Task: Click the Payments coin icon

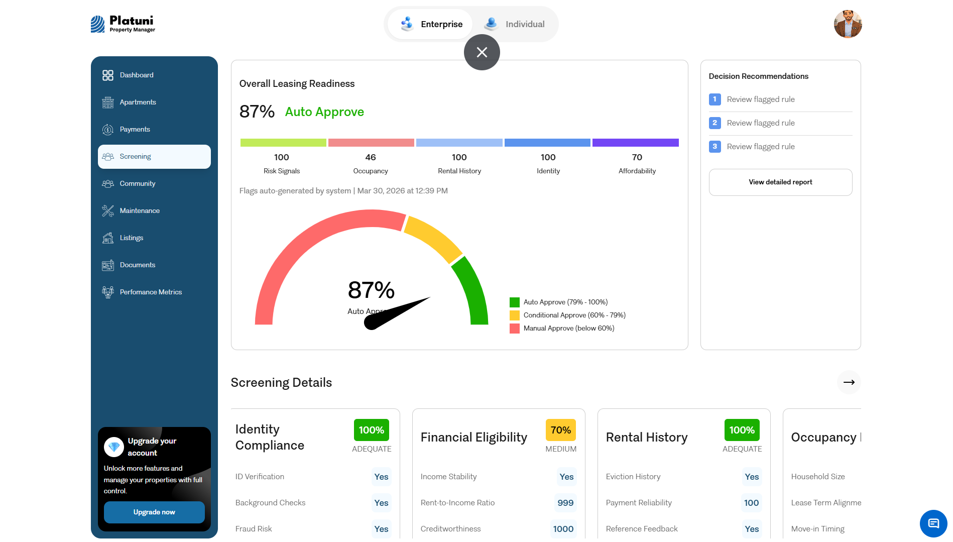Action: click(108, 130)
